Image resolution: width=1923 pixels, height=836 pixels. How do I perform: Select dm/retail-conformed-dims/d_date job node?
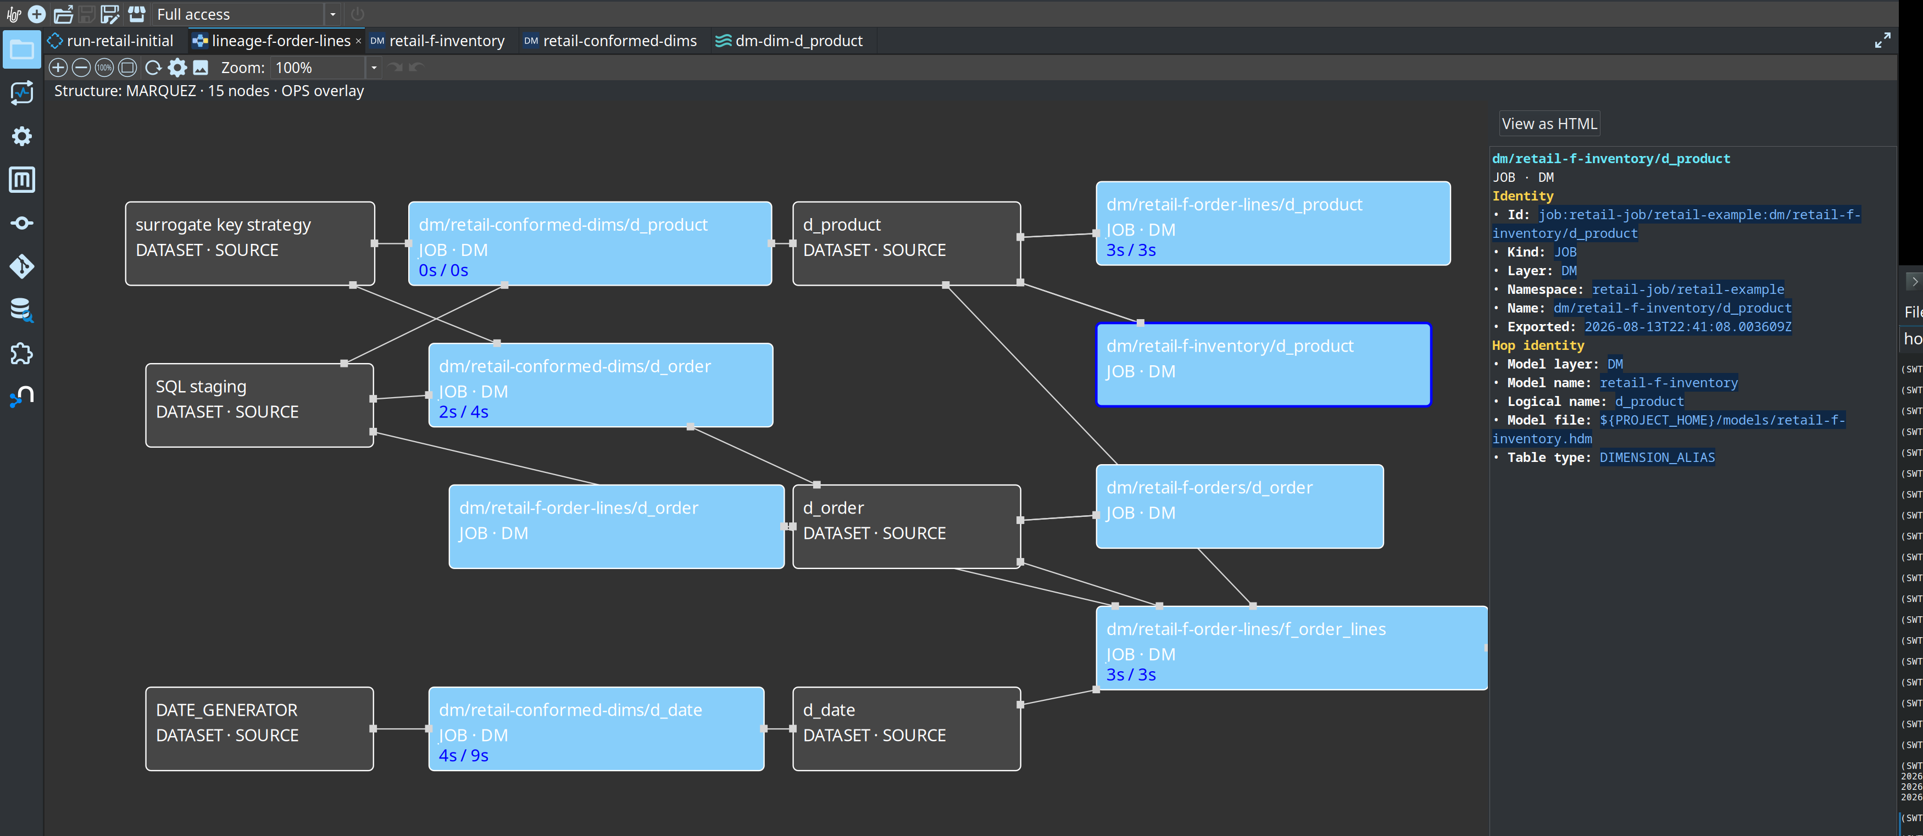pos(596,728)
